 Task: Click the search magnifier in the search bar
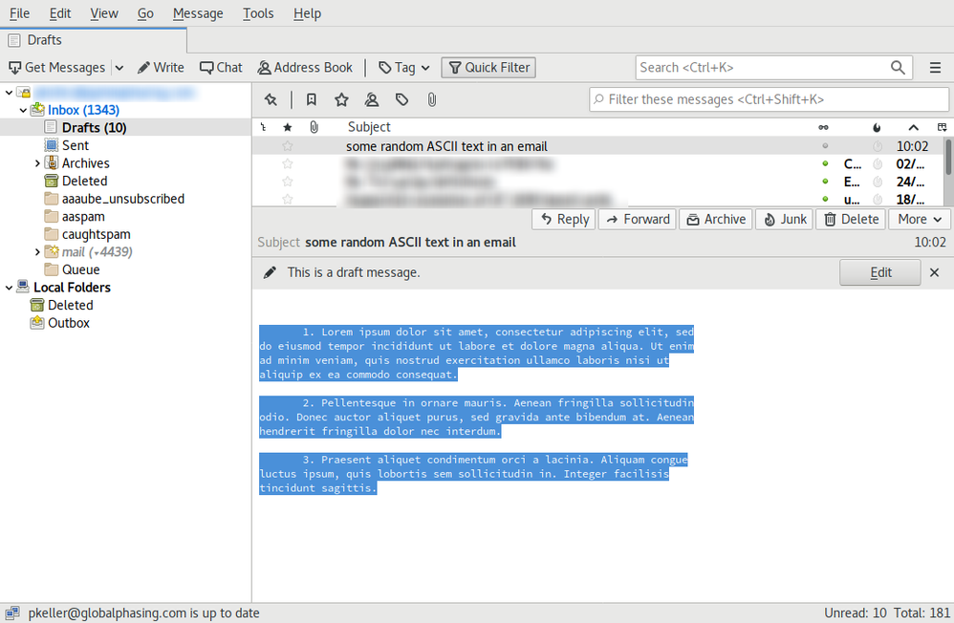coord(897,67)
